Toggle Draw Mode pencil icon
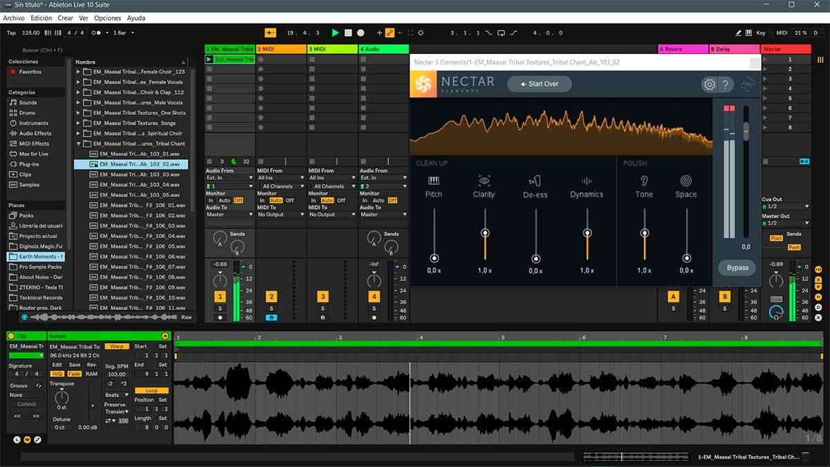The width and height of the screenshot is (830, 467). click(x=739, y=33)
